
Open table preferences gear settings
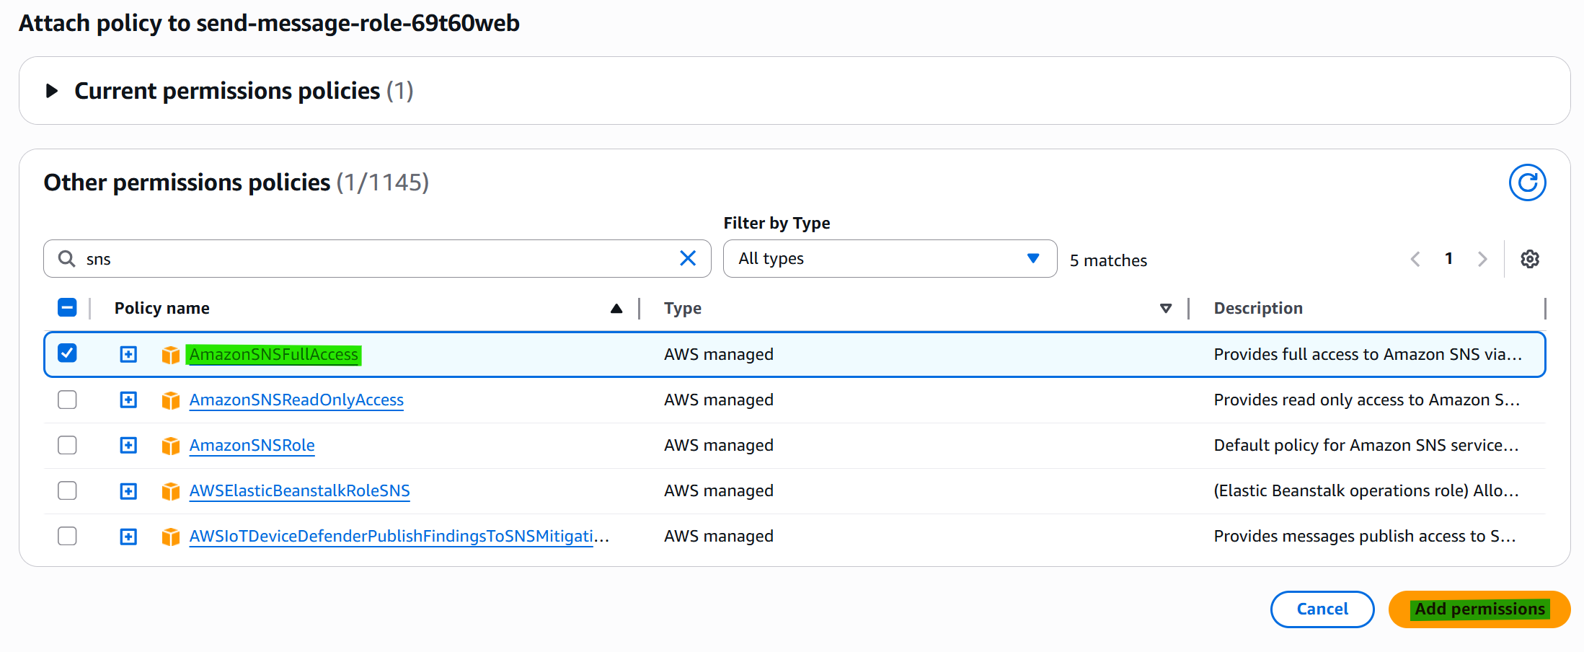tap(1530, 259)
